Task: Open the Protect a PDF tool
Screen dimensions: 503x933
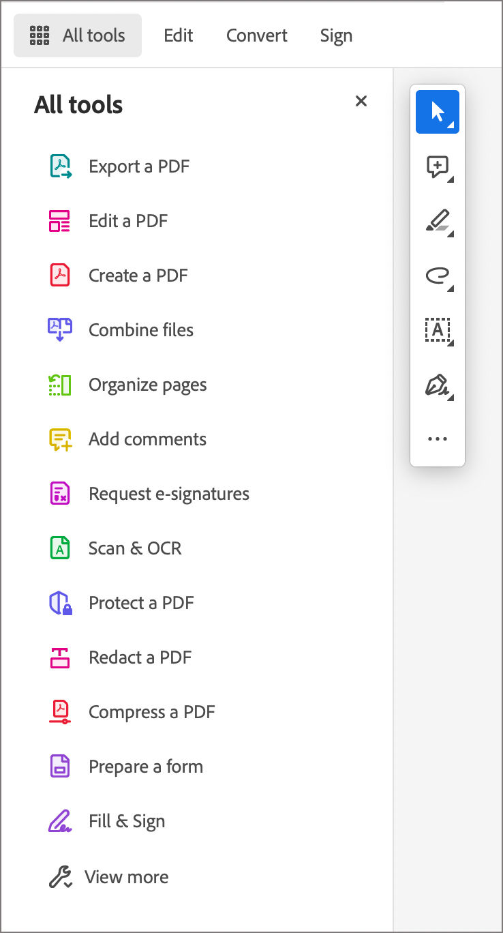Action: (x=140, y=602)
